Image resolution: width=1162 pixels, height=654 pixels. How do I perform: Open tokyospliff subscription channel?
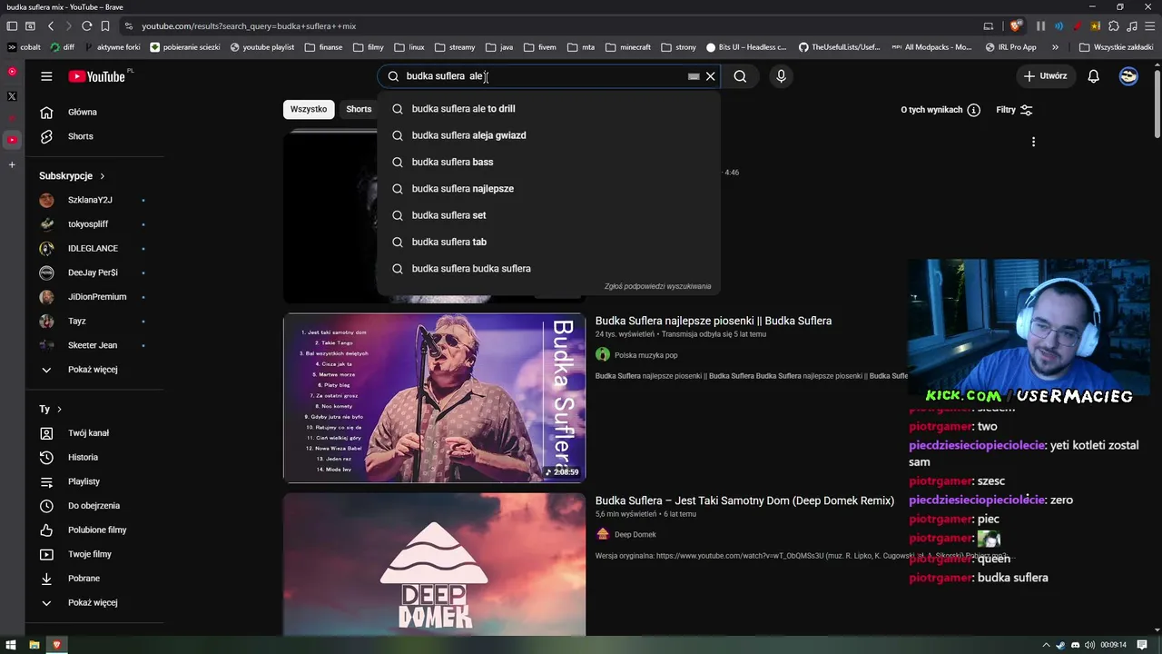[94, 224]
